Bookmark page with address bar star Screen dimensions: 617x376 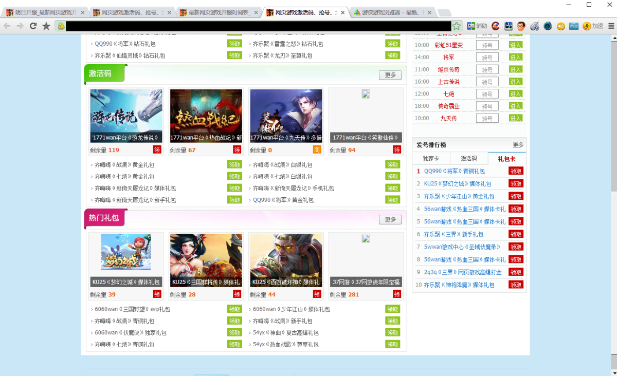point(456,26)
